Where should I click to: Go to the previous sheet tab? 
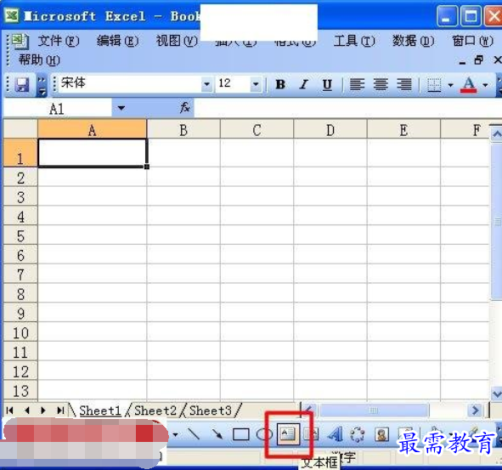click(x=27, y=411)
